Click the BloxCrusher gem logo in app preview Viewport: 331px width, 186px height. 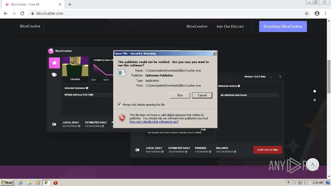click(x=51, y=51)
